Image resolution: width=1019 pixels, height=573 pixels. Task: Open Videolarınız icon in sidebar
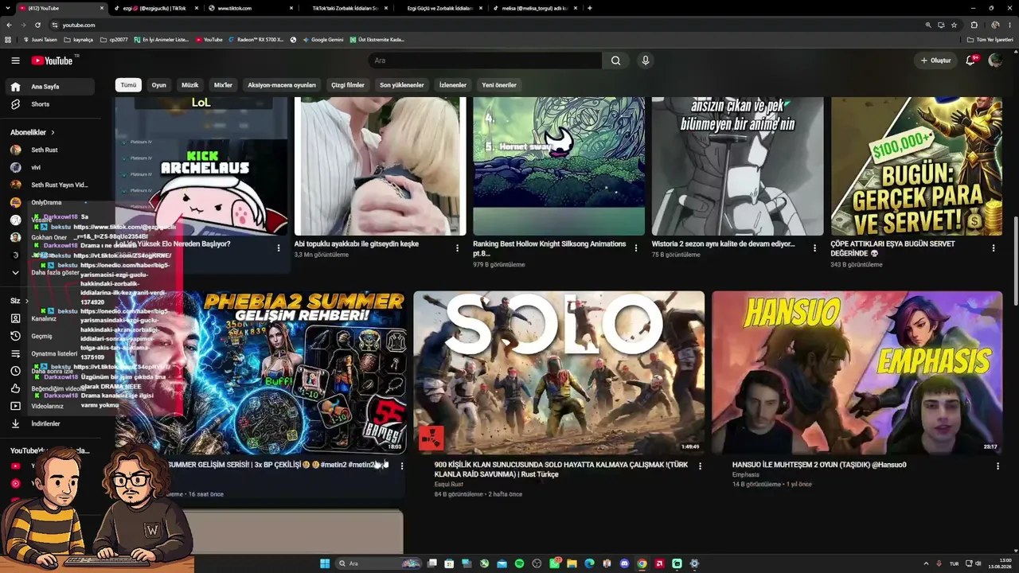point(15,406)
